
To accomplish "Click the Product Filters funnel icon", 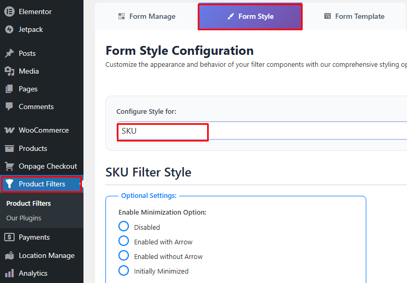I will (9, 184).
